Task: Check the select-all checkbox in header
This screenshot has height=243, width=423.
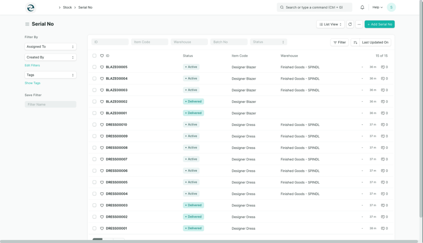Action: (x=95, y=56)
